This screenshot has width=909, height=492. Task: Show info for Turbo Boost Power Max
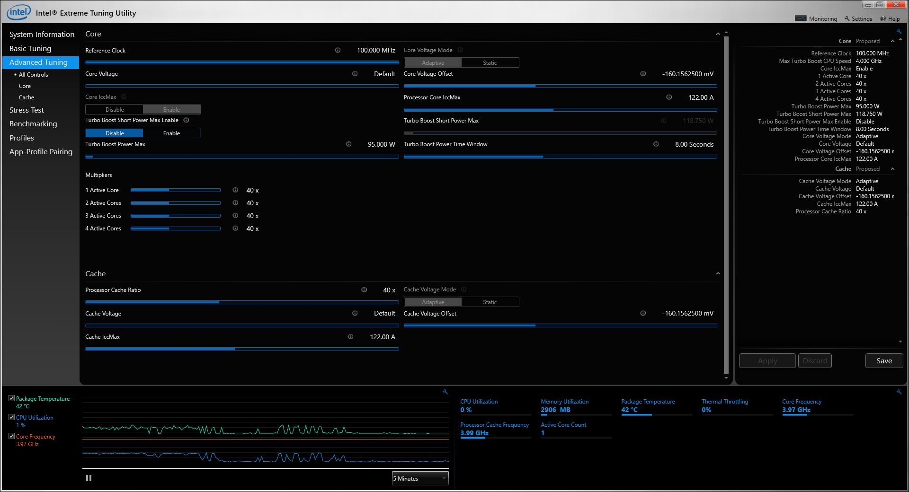[x=348, y=144]
